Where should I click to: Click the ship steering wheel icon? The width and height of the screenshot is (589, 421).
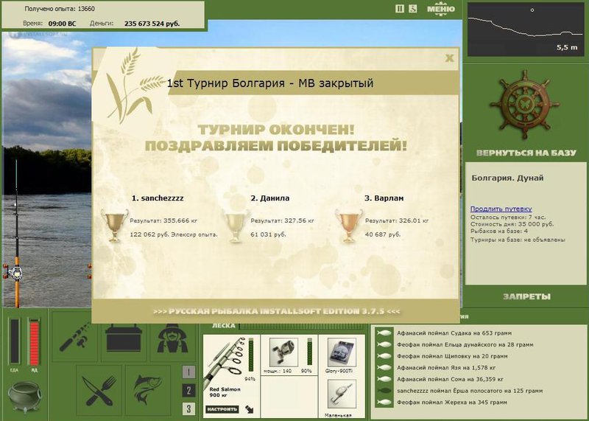click(x=524, y=104)
